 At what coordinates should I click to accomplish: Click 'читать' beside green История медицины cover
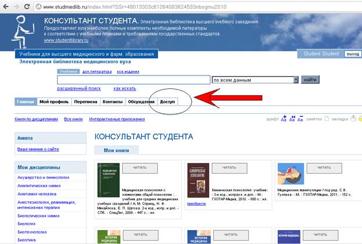point(141,235)
